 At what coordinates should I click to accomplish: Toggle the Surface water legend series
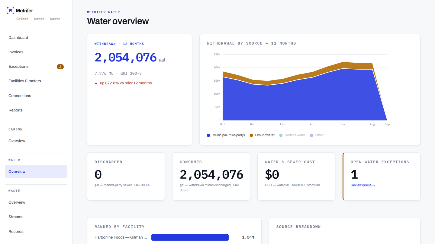click(292, 135)
